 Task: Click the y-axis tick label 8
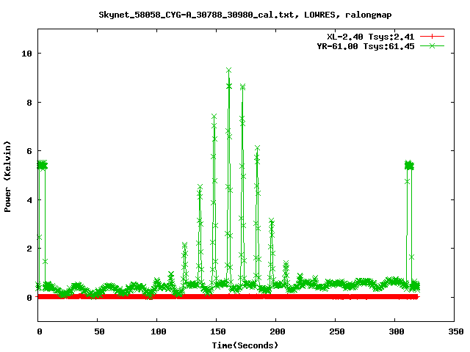click(x=29, y=103)
